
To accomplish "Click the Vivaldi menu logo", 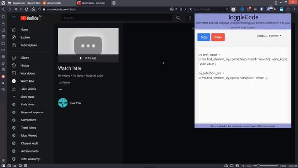I will 3,3.
